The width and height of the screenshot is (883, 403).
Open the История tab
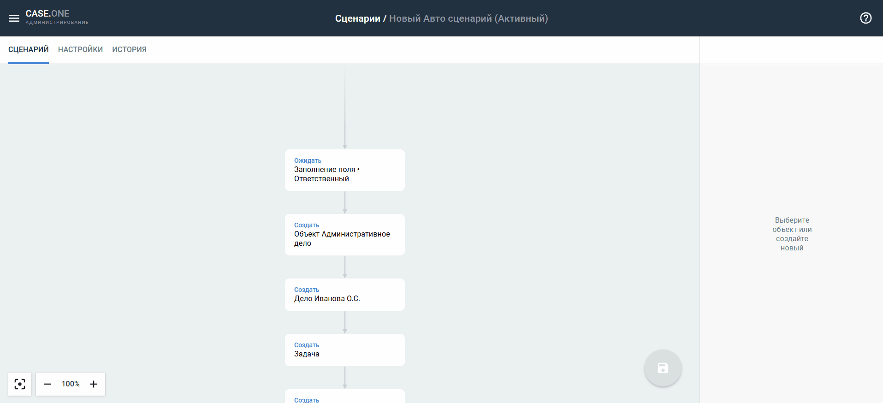coord(129,50)
